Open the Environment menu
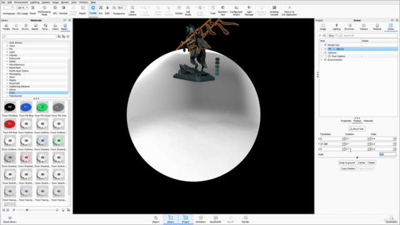This screenshot has height=225, width=400. pos(21,2)
